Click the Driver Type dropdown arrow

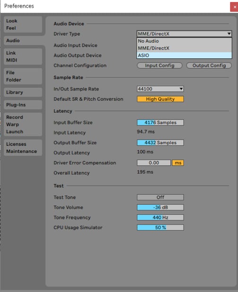click(x=229, y=34)
